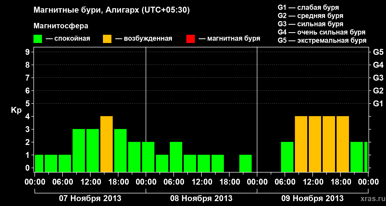Viewport: 386px width, 206px height.
Task: Click the '06:00' time label under 07 Ноября
Action: (x=63, y=182)
